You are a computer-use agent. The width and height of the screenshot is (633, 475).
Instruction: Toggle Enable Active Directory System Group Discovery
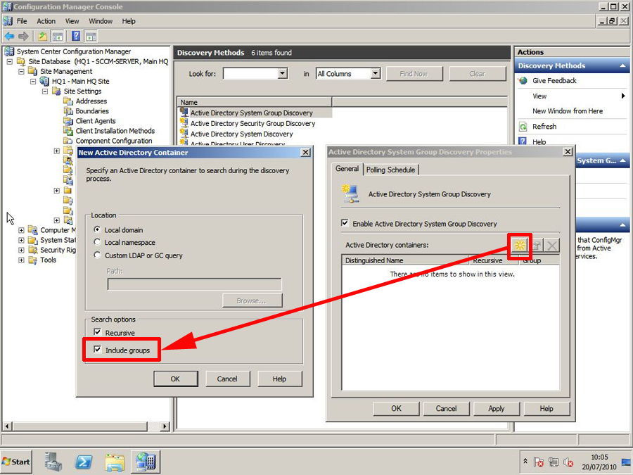[x=345, y=223]
